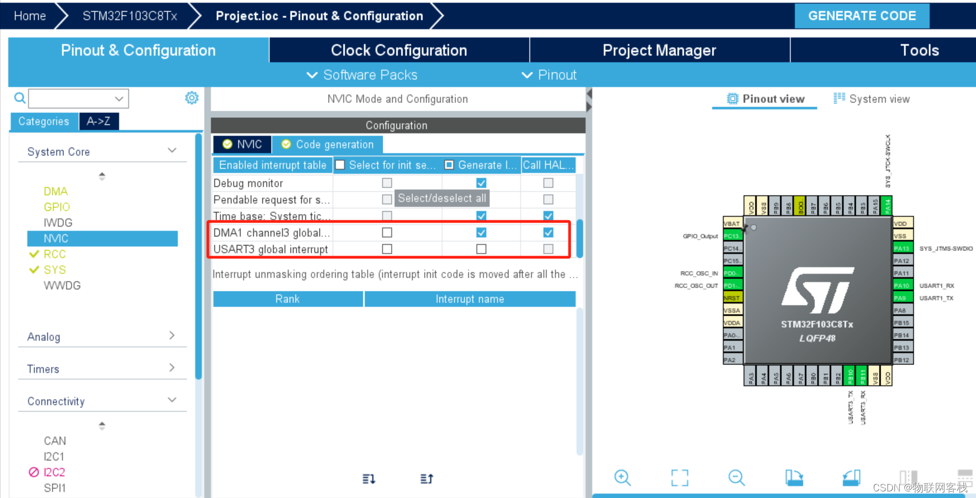Image resolution: width=976 pixels, height=498 pixels.
Task: Click the sort descending rank icon
Action: tap(369, 479)
